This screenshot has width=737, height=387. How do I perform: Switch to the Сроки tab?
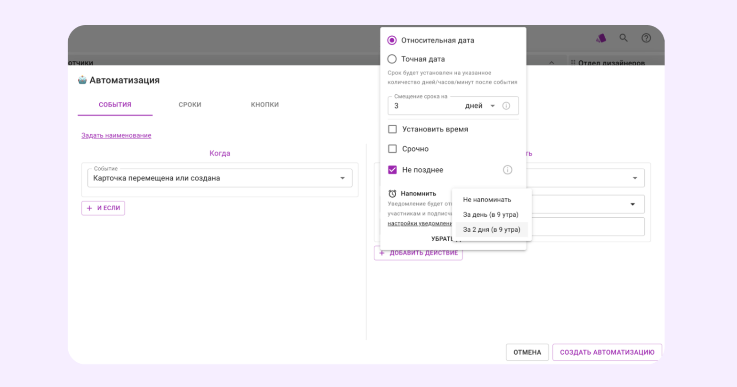(x=190, y=104)
